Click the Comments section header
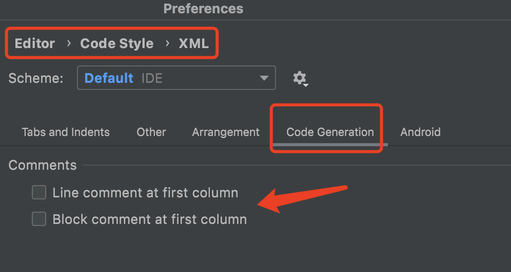This screenshot has width=511, height=272. 43,165
